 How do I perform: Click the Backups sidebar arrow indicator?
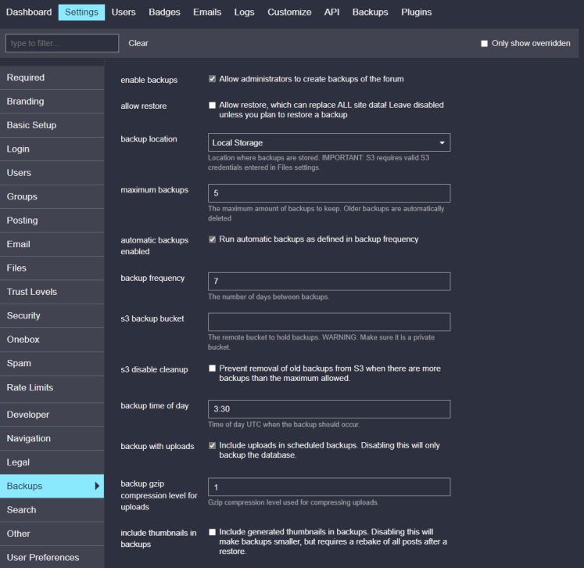pos(97,486)
